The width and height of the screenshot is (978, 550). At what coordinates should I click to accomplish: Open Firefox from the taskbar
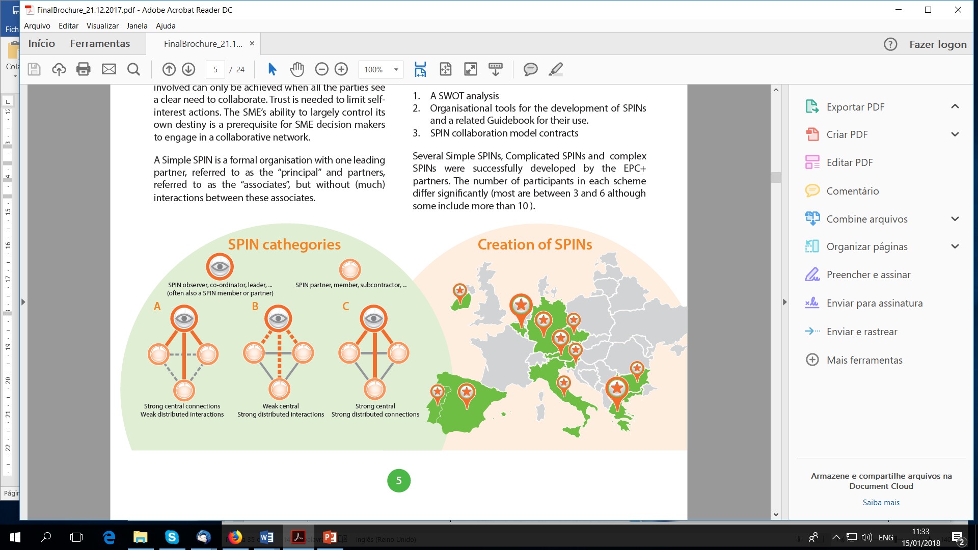coord(235,537)
